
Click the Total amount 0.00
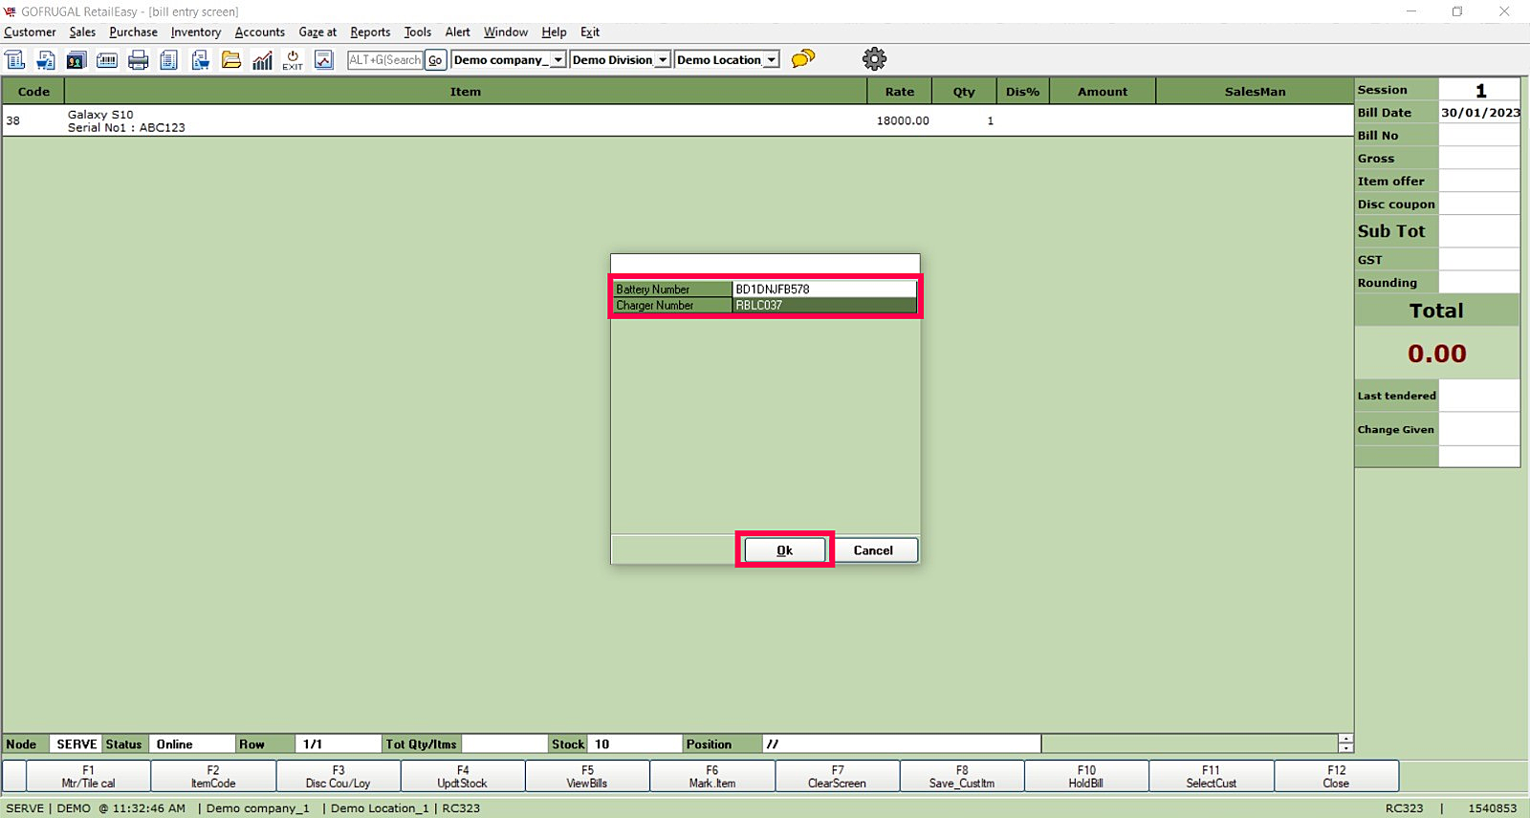click(1436, 354)
